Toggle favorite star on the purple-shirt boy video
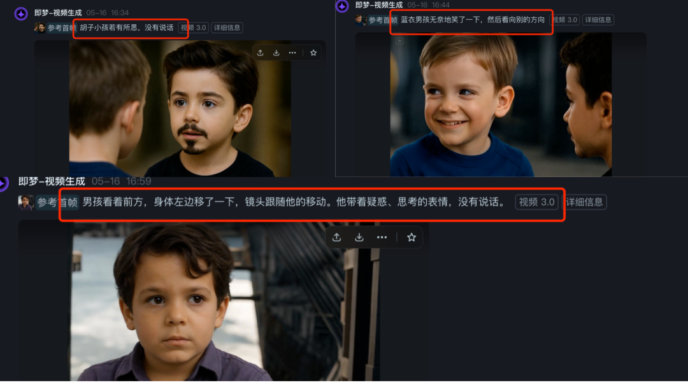Image resolution: width=688 pixels, height=387 pixels. tap(412, 237)
